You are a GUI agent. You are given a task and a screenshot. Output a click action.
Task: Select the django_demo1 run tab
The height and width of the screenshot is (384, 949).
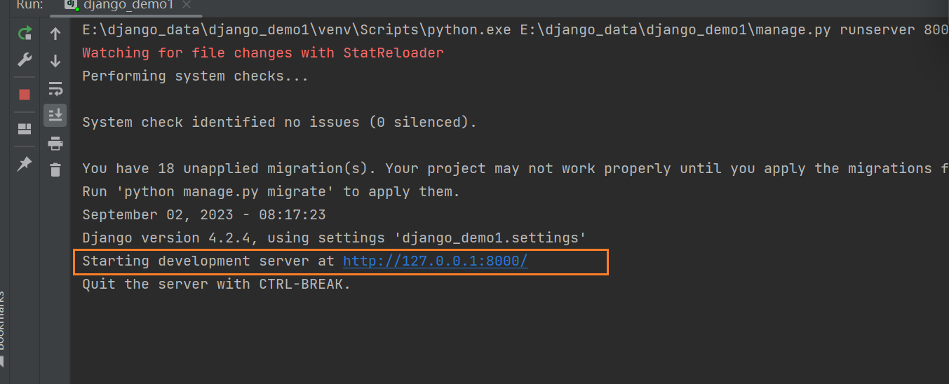coord(118,6)
